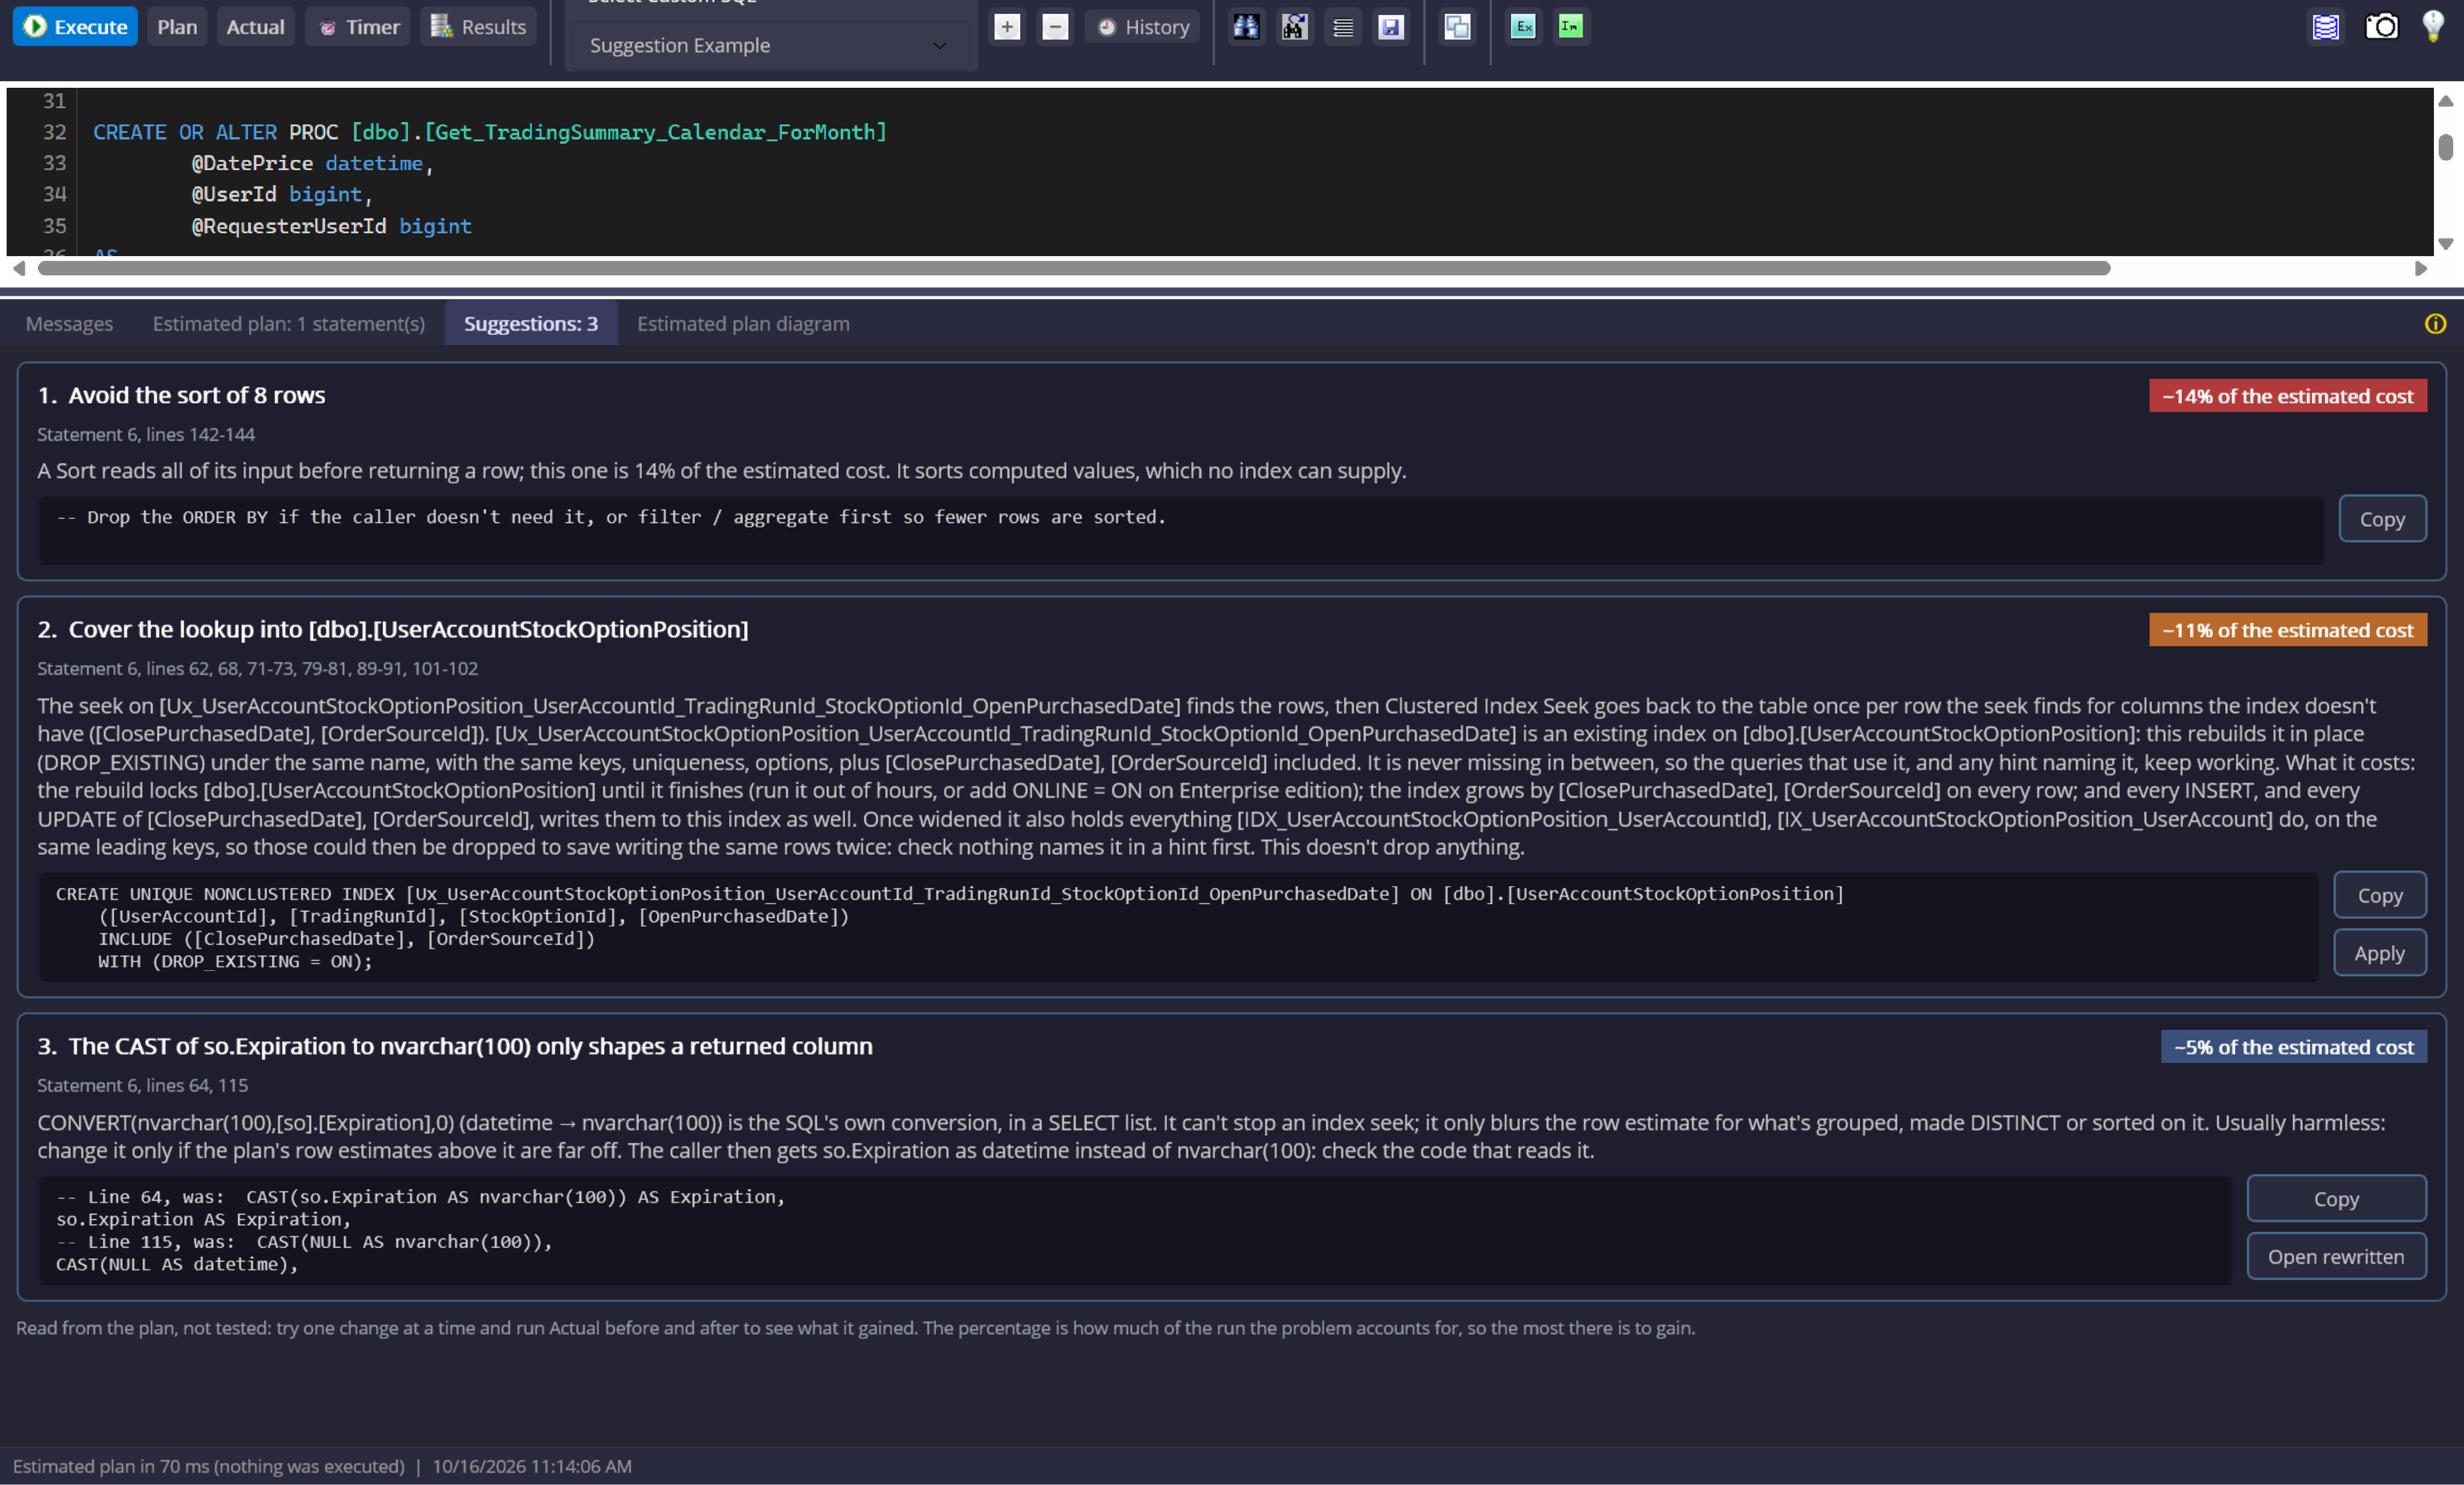
Task: Click the yellow info icon beside the tabs
Action: [2435, 324]
